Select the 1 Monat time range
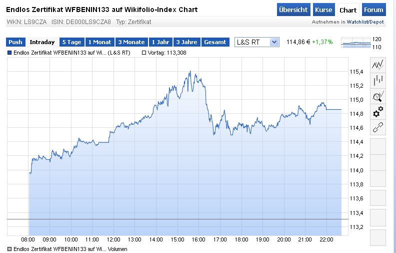 pos(99,43)
